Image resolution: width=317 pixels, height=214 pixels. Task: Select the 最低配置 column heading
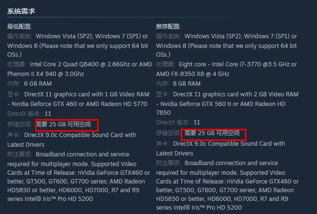(19, 26)
